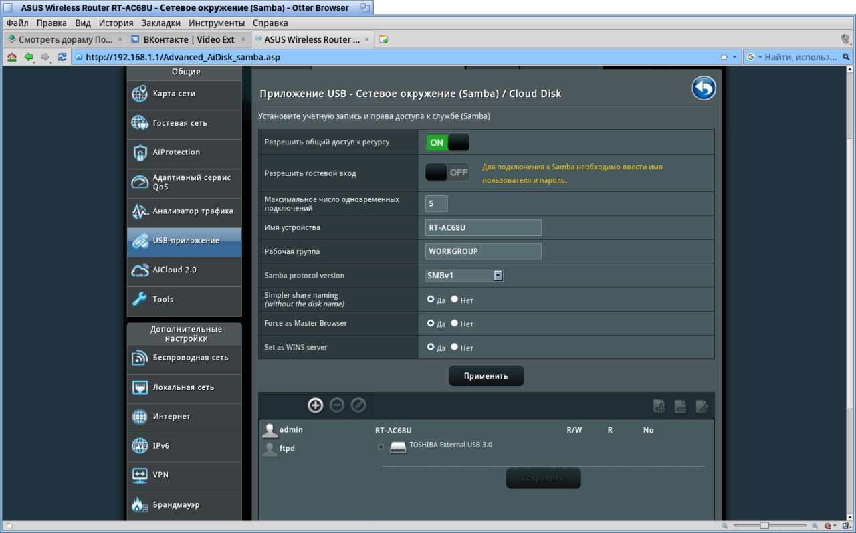
Task: Open Firewall (Брандмауэр) settings
Action: (184, 505)
